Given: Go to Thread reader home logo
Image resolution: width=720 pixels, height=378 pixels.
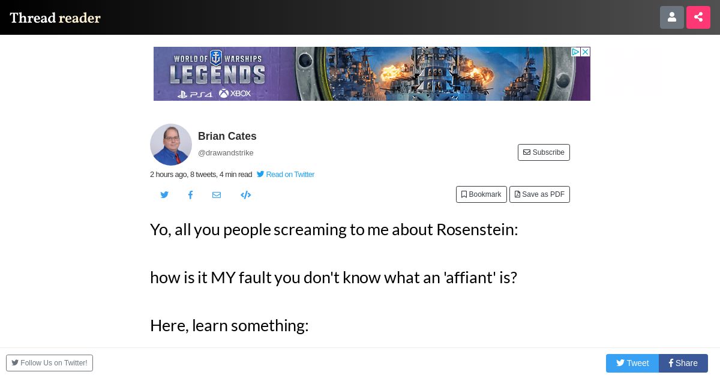Looking at the screenshot, I should point(55,17).
